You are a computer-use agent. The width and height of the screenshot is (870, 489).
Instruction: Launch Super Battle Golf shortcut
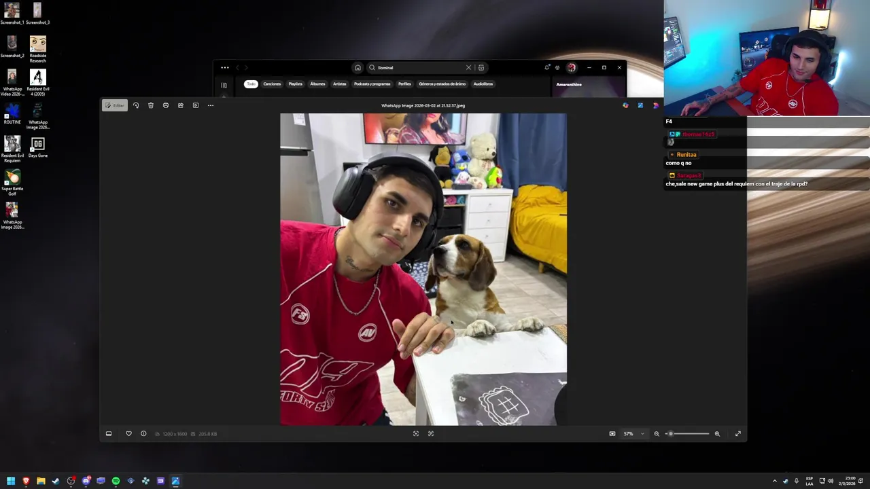click(x=12, y=182)
